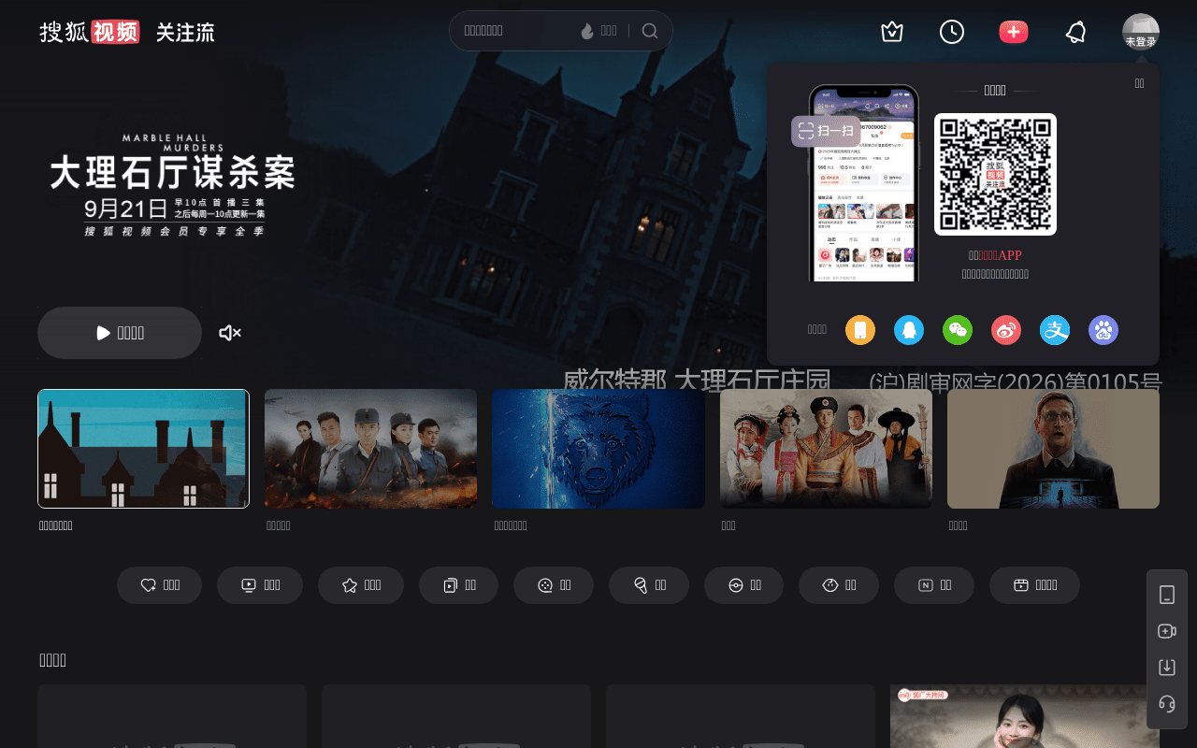Open the film reel icon category pill
The height and width of the screenshot is (748, 1197).
point(554,585)
